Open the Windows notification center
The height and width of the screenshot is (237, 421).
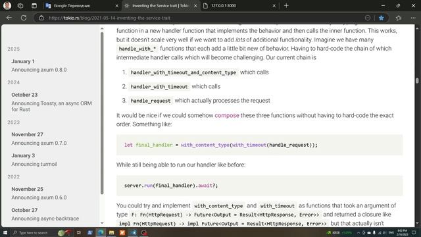pos(414,232)
